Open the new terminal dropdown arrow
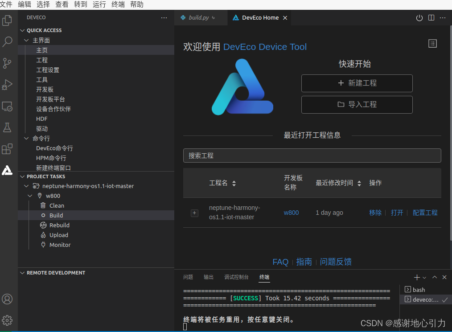This screenshot has width=452, height=332. [424, 278]
